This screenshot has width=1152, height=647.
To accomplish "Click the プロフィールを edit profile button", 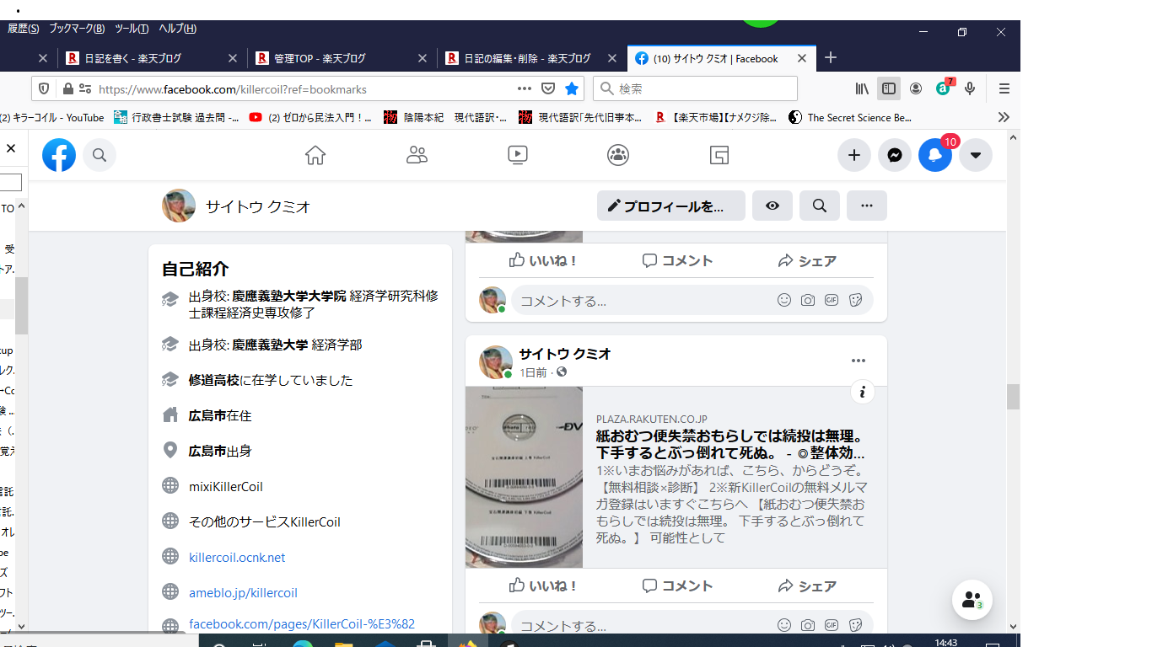I will [x=671, y=206].
